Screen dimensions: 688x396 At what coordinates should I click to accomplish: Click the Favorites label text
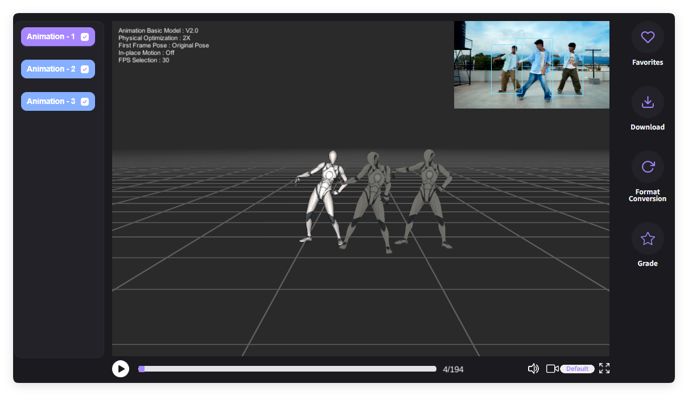(648, 62)
